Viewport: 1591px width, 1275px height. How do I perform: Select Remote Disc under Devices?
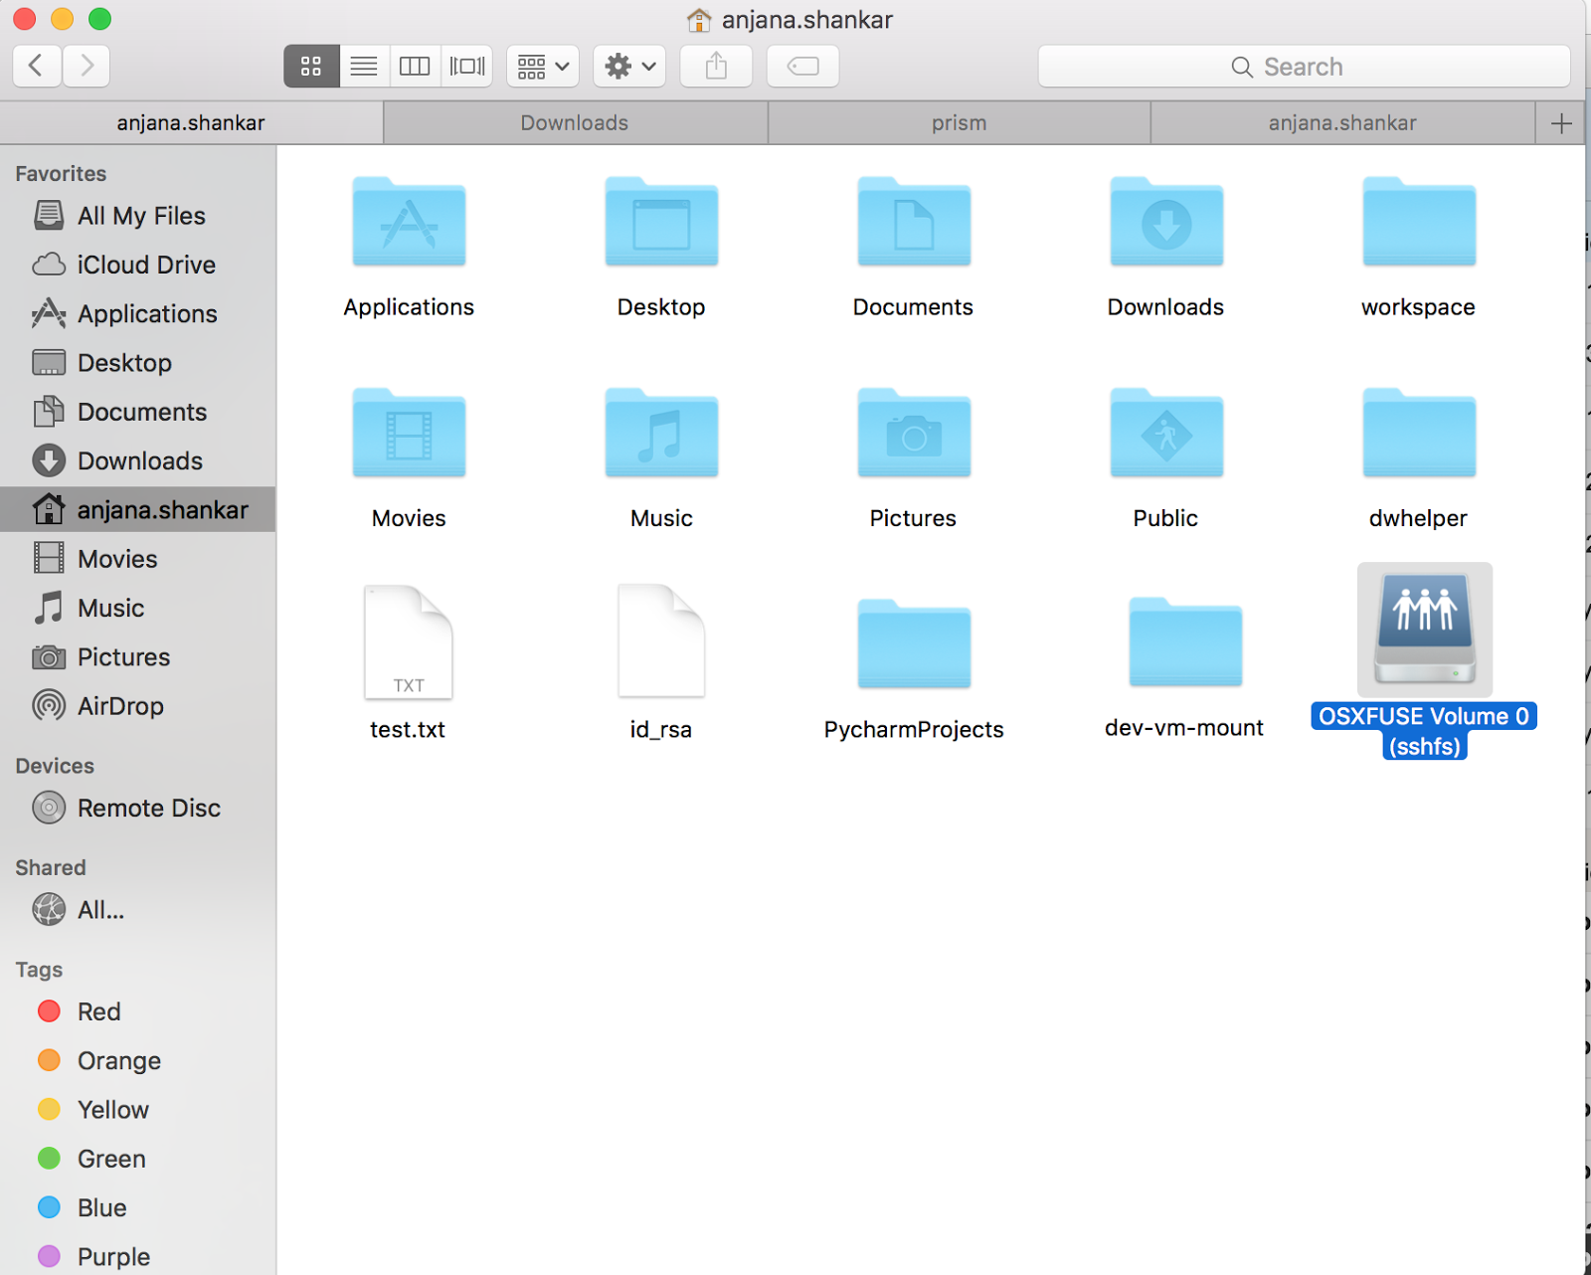click(x=148, y=808)
